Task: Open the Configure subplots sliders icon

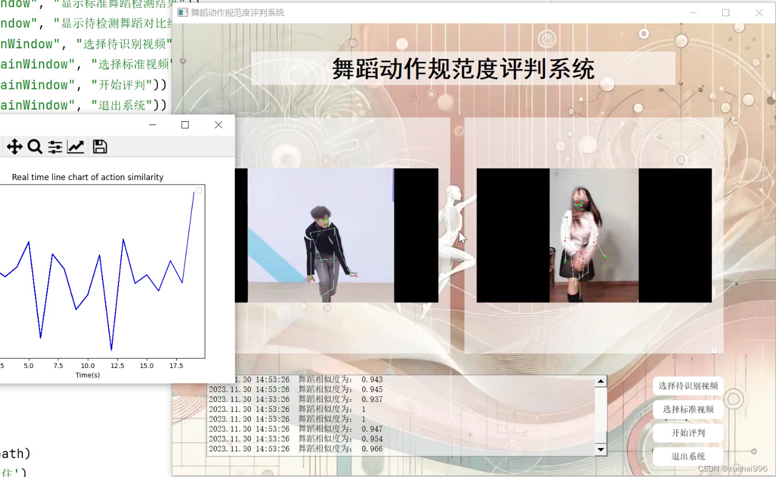Action: [x=55, y=147]
